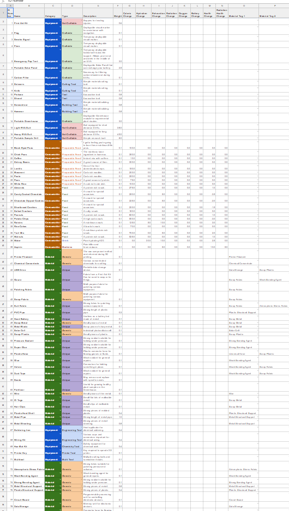Select the 'First Aid Kit' name cell
This screenshot has width=289, height=511.
28,21
